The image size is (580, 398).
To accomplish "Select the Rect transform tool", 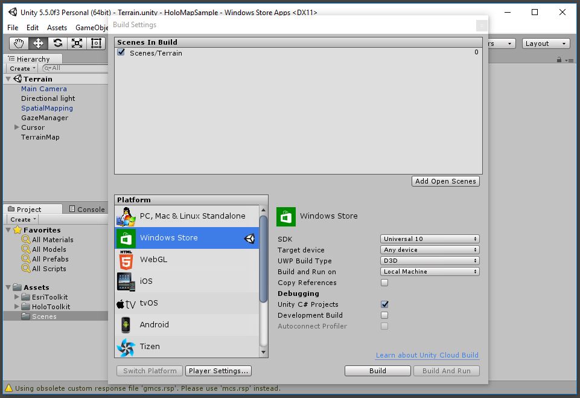I will click(x=96, y=43).
